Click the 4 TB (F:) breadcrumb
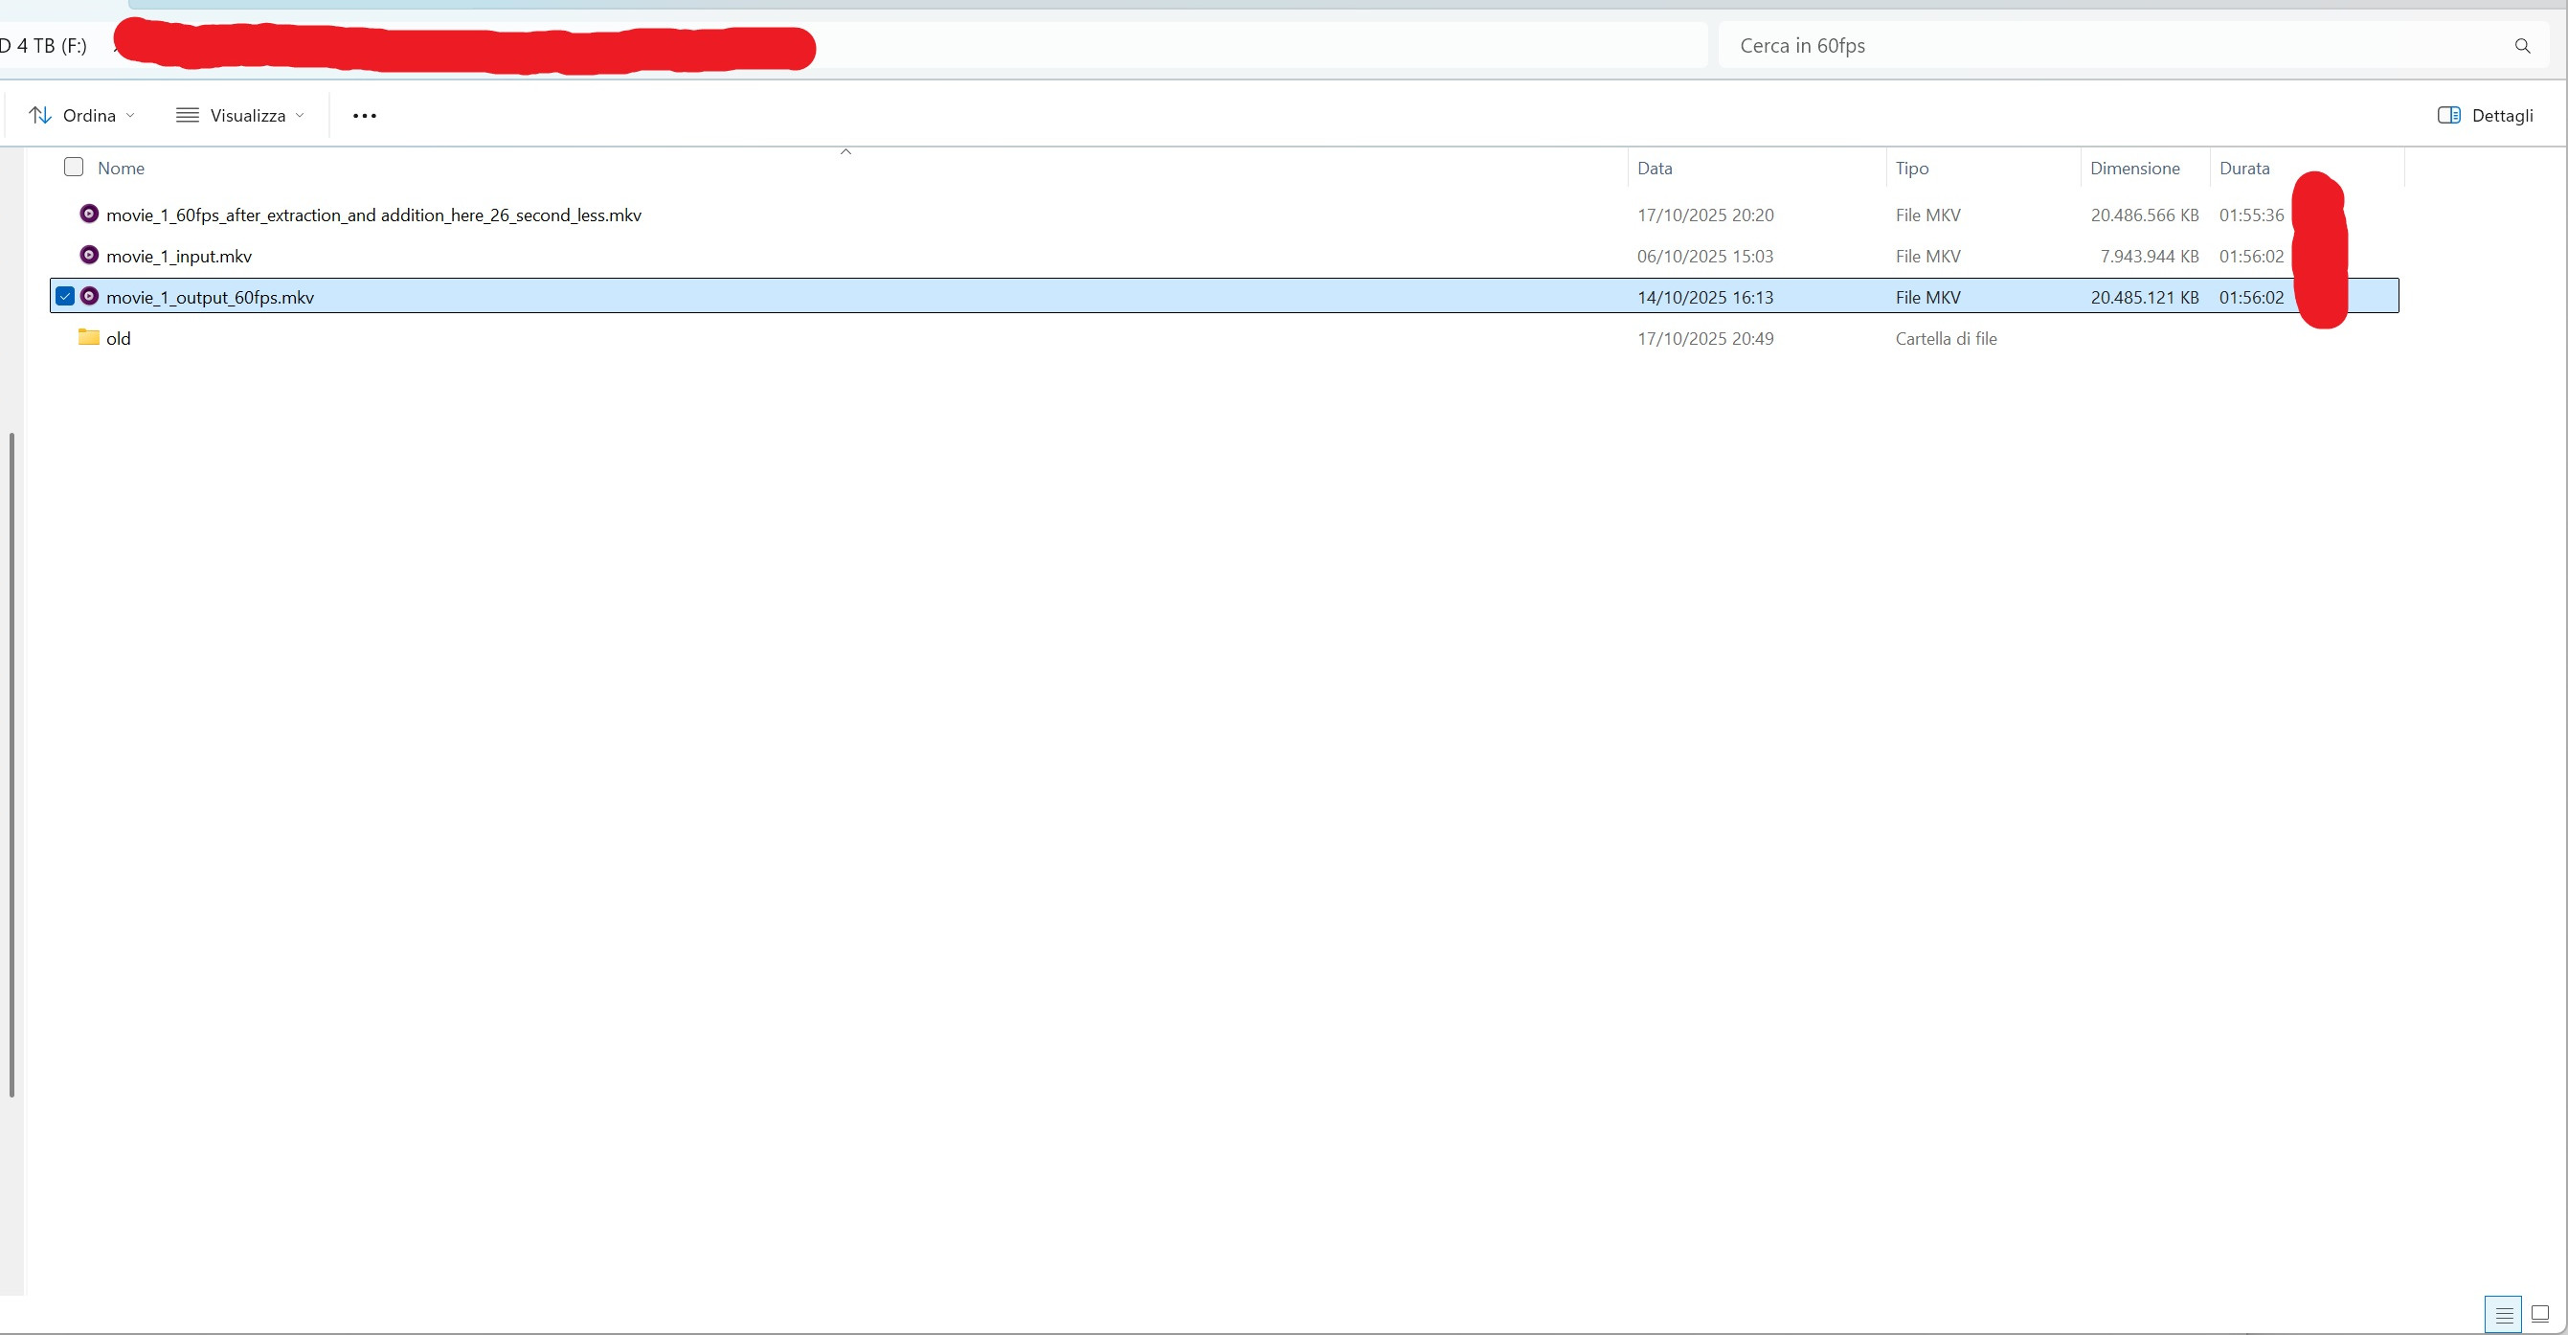Screen dimensions: 2568x1335 pyautogui.click(x=45, y=46)
